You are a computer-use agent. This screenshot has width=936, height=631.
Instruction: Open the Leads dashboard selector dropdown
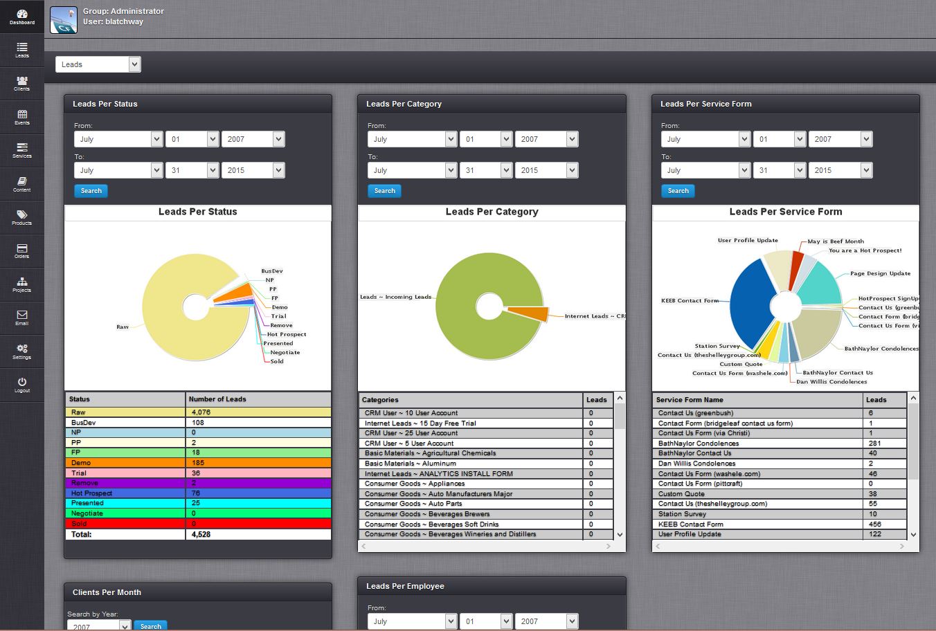point(98,64)
